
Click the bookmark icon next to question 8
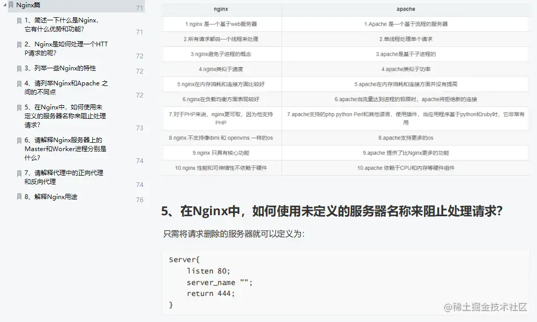19,197
